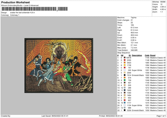Click stitch count 1900 in stop 14
167x118 pixels.
(x=129, y=90)
